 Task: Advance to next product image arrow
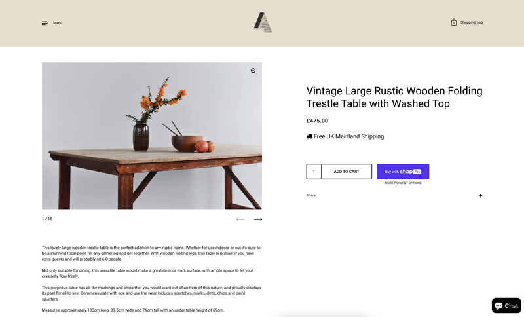tap(258, 219)
